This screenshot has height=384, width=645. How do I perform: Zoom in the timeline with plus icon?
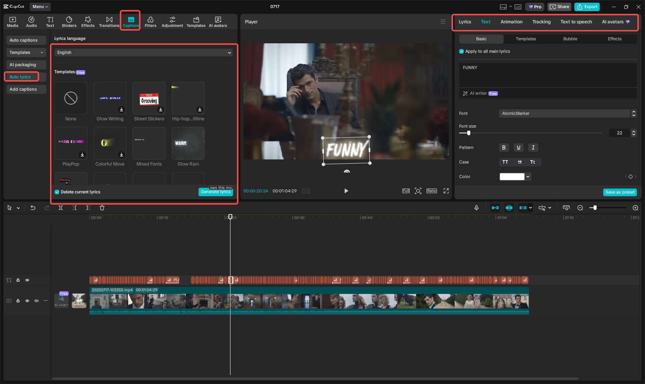pyautogui.click(x=635, y=208)
